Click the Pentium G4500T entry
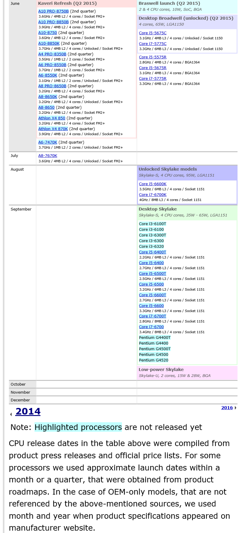This screenshot has width=239, height=533. pyautogui.click(x=155, y=349)
